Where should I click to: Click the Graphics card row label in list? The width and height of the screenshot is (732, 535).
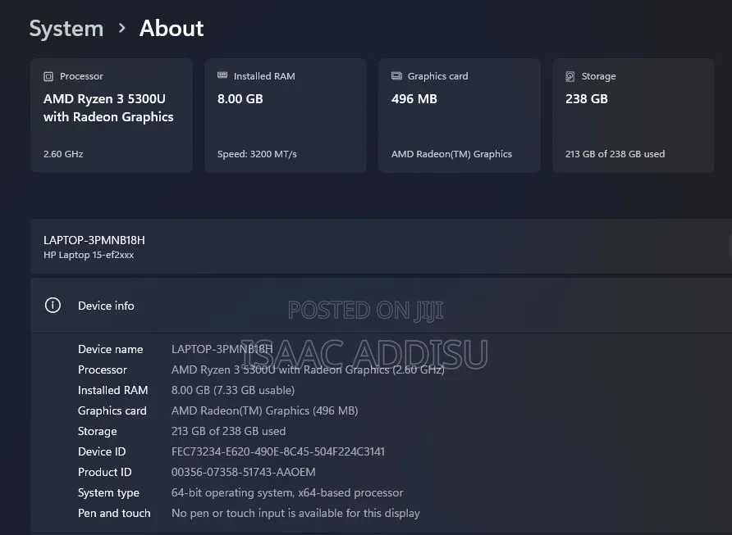click(112, 410)
